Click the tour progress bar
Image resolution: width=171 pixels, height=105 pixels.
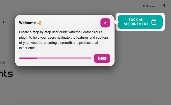pyautogui.click(x=55, y=58)
